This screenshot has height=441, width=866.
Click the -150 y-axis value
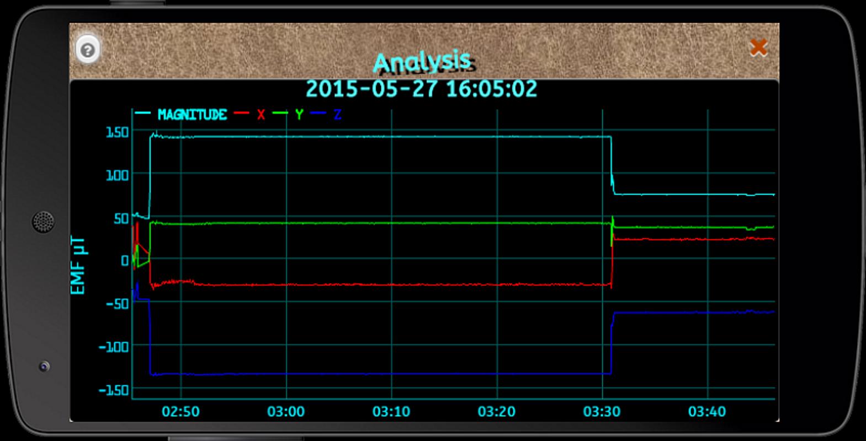(114, 390)
